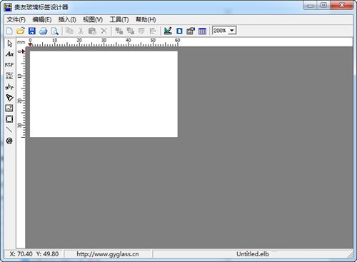
Task: Select the barcode tool in the sidebar
Action: (9, 76)
